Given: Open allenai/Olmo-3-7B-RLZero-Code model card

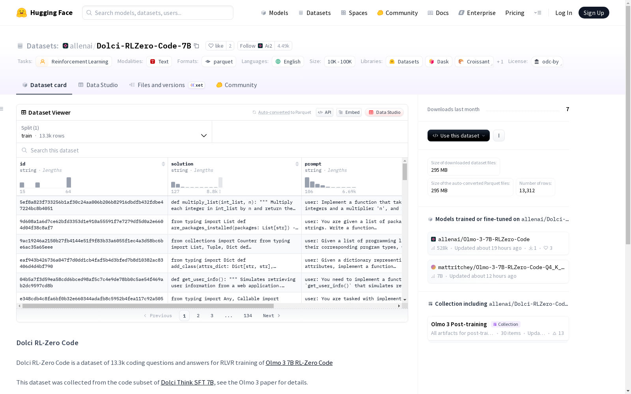Looking at the screenshot, I should 498,243.
